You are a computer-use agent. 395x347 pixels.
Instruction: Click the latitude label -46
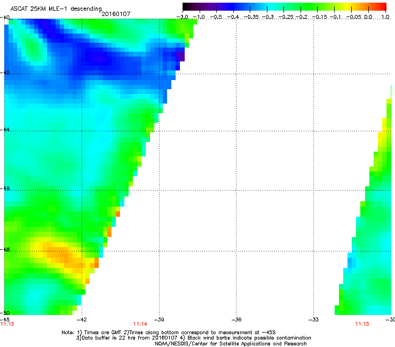pos(5,189)
